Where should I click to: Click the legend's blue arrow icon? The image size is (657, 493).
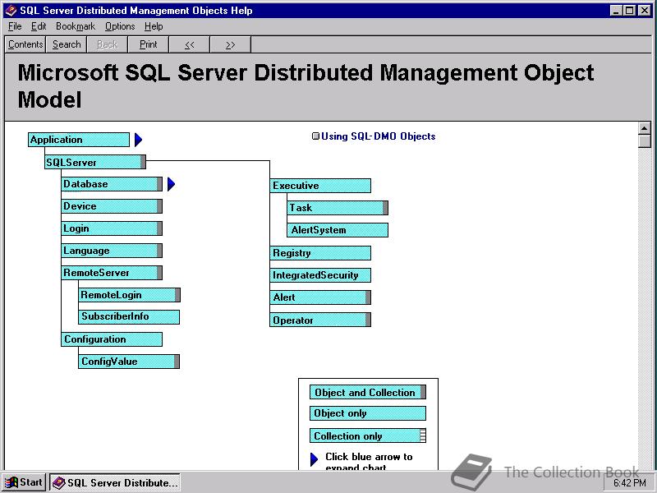click(314, 459)
